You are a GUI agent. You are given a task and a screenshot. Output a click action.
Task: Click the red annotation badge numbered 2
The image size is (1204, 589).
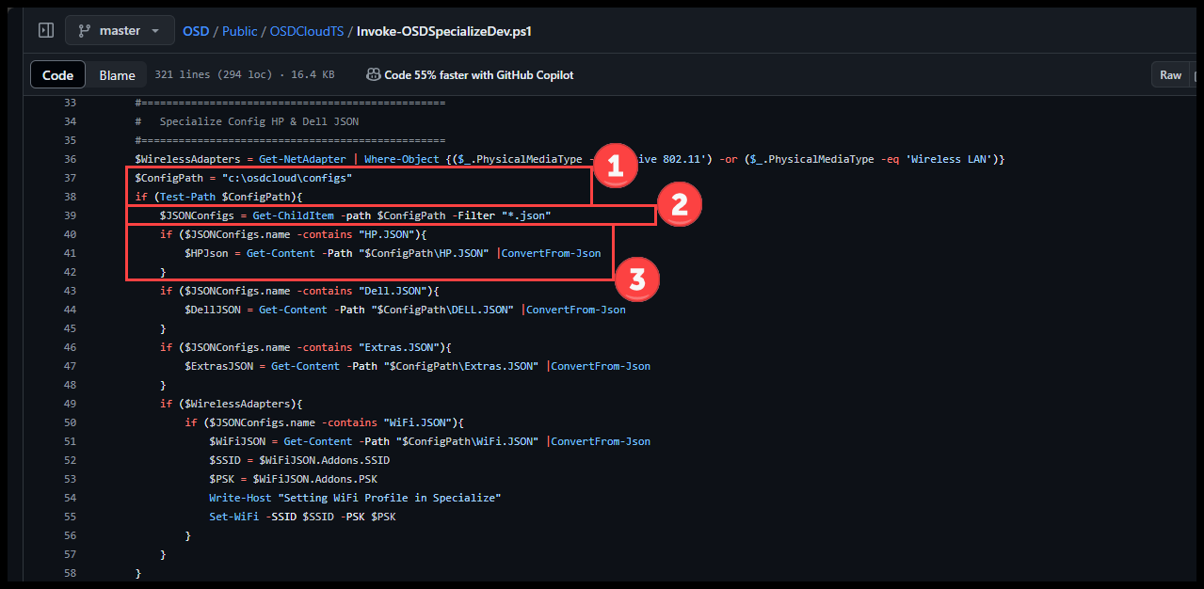tap(680, 203)
